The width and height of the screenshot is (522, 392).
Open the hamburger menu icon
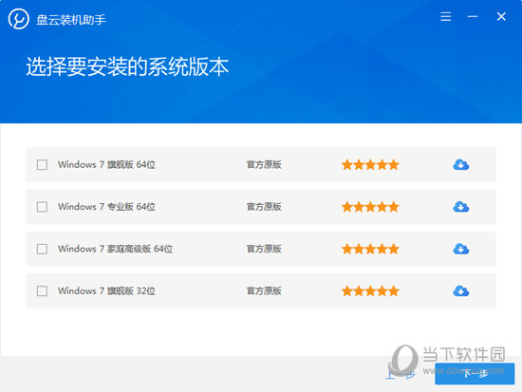[x=445, y=17]
